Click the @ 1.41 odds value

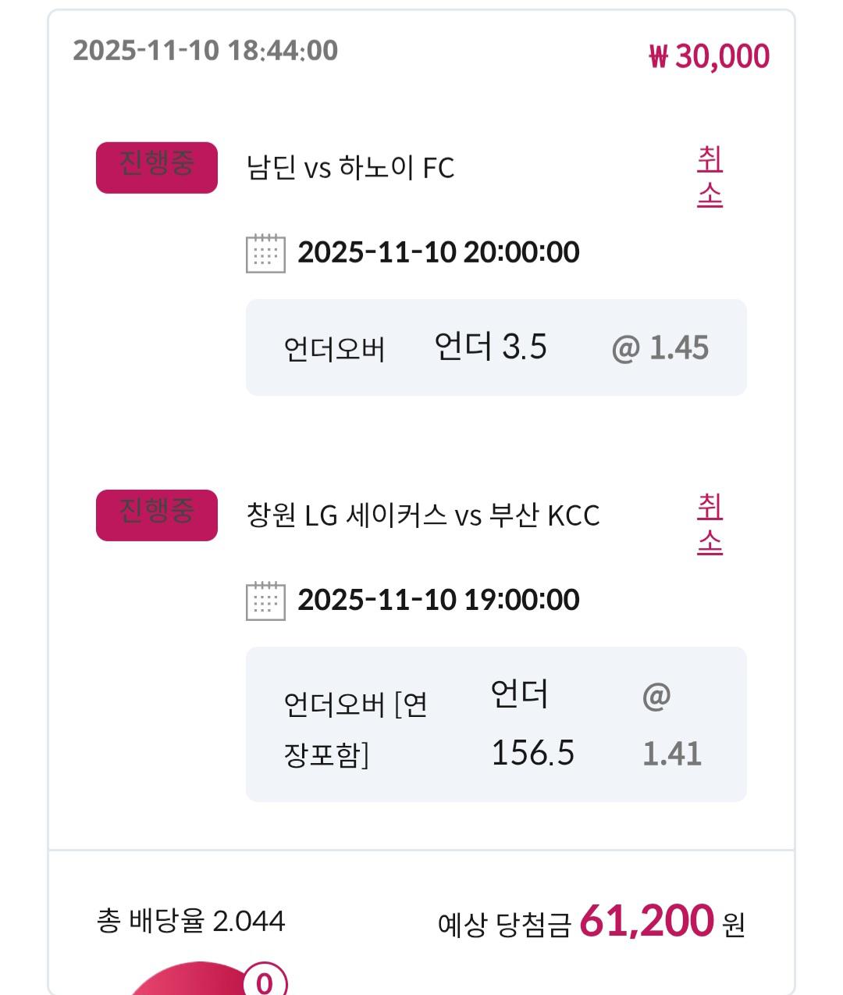(671, 725)
